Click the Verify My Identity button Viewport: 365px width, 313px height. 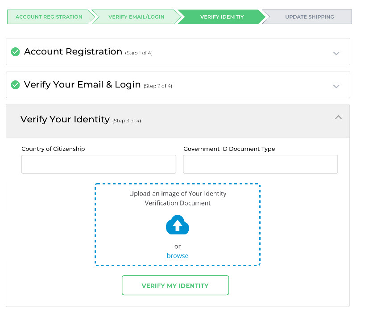point(175,285)
